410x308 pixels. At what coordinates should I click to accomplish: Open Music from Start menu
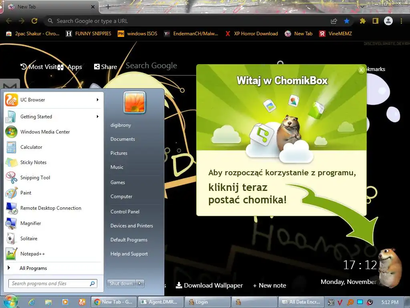coord(117,167)
